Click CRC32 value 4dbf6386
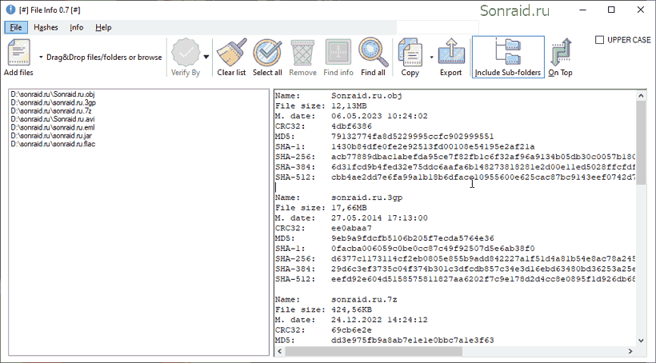This screenshot has height=363, width=656. click(351, 126)
